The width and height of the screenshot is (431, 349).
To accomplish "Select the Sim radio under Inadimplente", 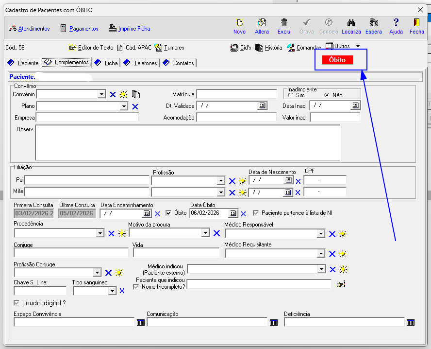I will [291, 96].
